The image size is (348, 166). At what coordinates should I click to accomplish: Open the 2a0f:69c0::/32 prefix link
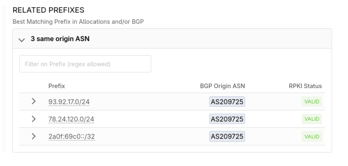pos(72,137)
